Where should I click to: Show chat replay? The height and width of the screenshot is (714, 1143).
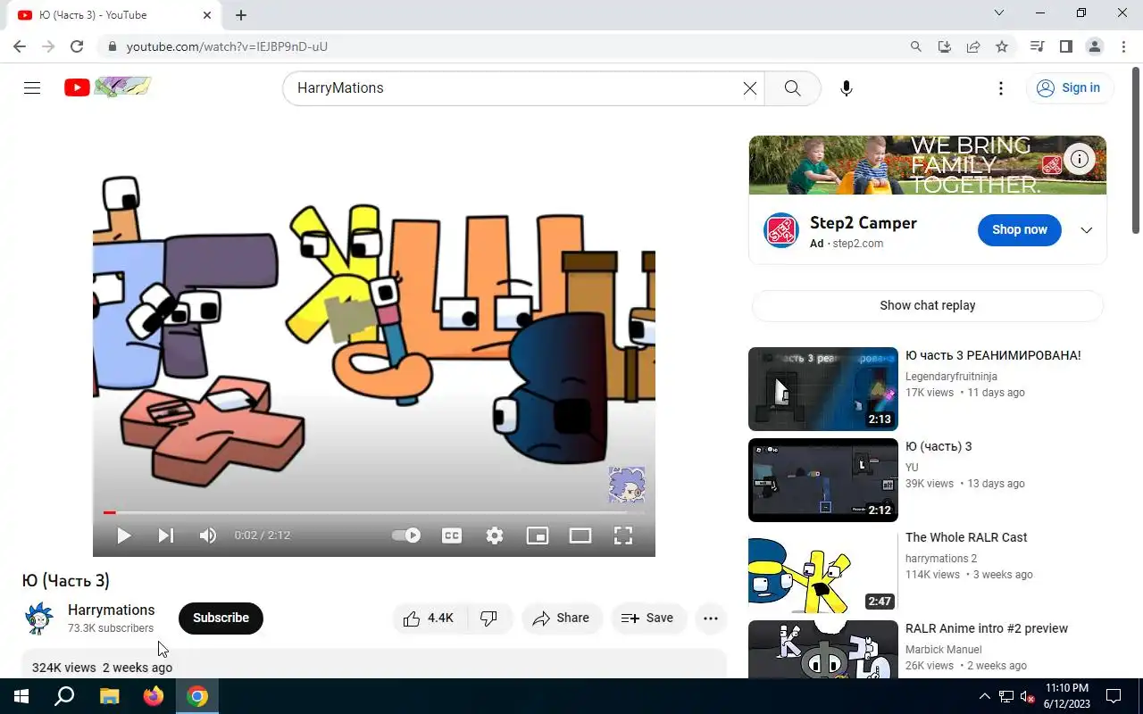pos(927,305)
